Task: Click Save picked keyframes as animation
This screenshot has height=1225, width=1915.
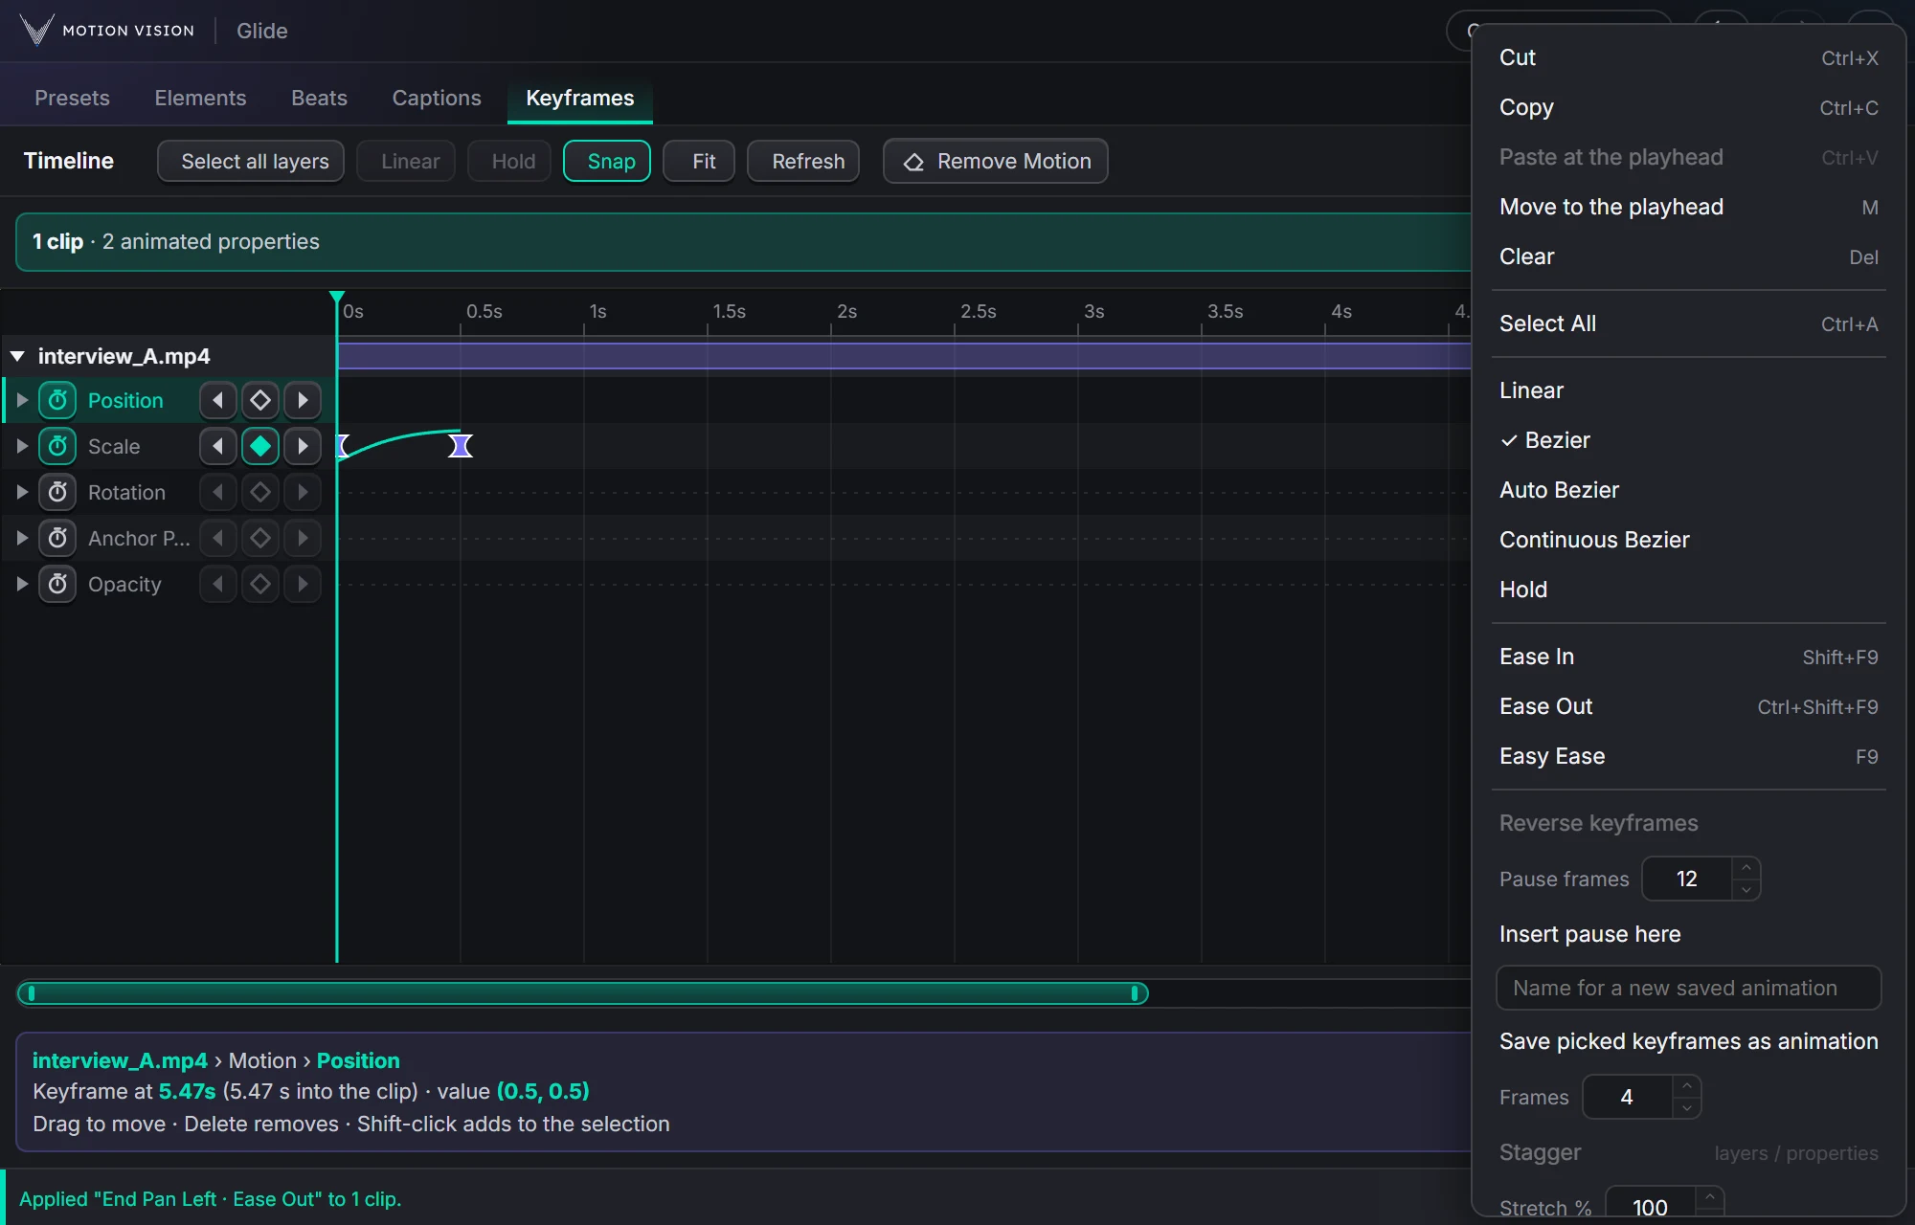Action: 1688,1041
